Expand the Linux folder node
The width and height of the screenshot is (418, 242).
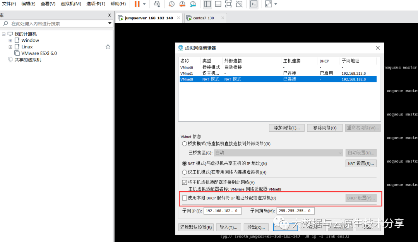click(x=10, y=47)
